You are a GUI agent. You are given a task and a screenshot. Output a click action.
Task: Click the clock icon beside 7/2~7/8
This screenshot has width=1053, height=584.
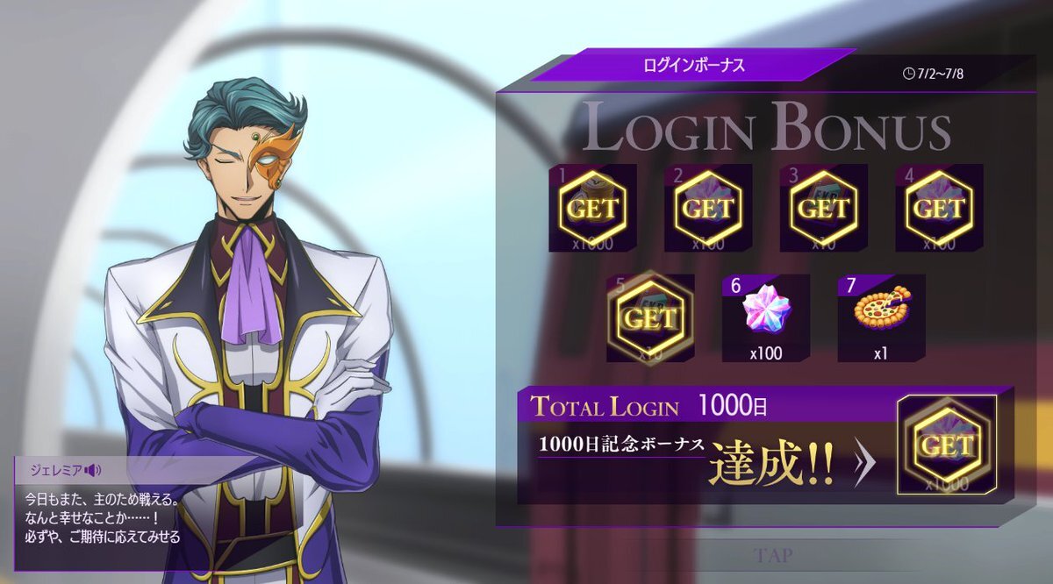[907, 73]
